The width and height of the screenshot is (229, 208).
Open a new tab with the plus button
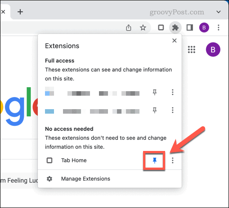pos(20,12)
